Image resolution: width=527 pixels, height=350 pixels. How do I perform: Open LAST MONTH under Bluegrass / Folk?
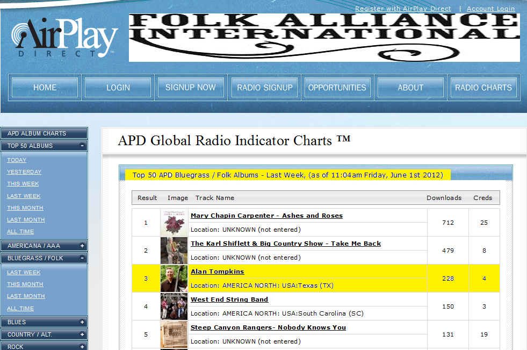point(26,296)
